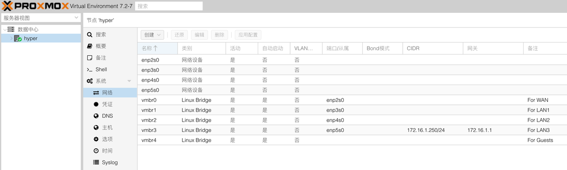The width and height of the screenshot is (567, 170).
Task: Click the 应用配置 apply configuration button
Action: pyautogui.click(x=248, y=35)
